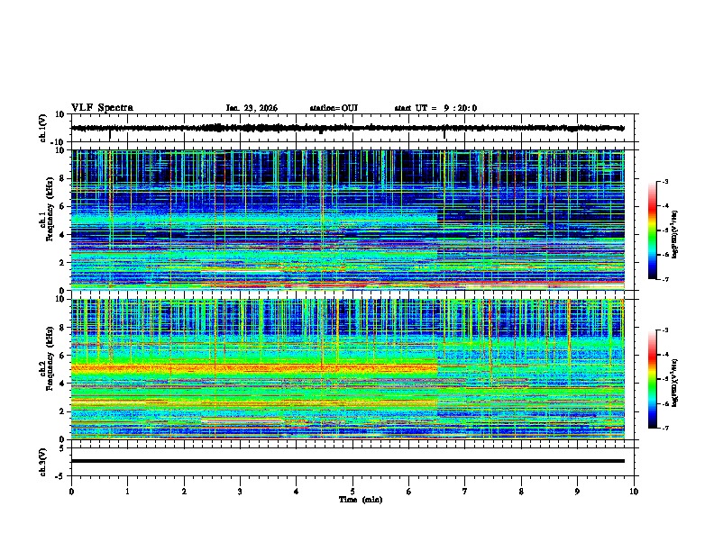Click the "9" tick on the Time axis

click(x=577, y=492)
